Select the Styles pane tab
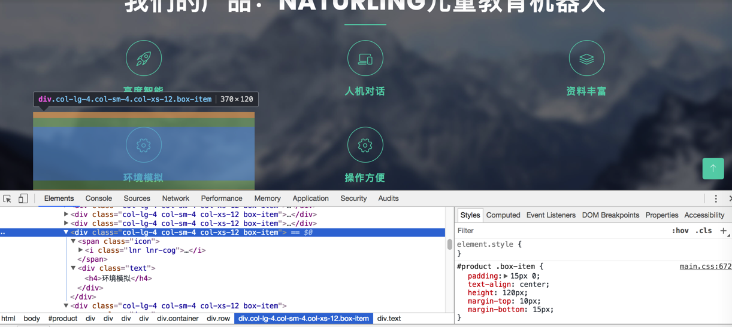This screenshot has width=732, height=327. [470, 215]
